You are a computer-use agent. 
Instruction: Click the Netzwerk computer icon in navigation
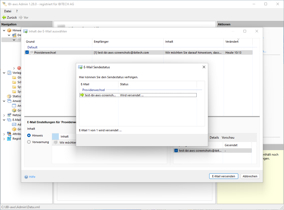9,115
